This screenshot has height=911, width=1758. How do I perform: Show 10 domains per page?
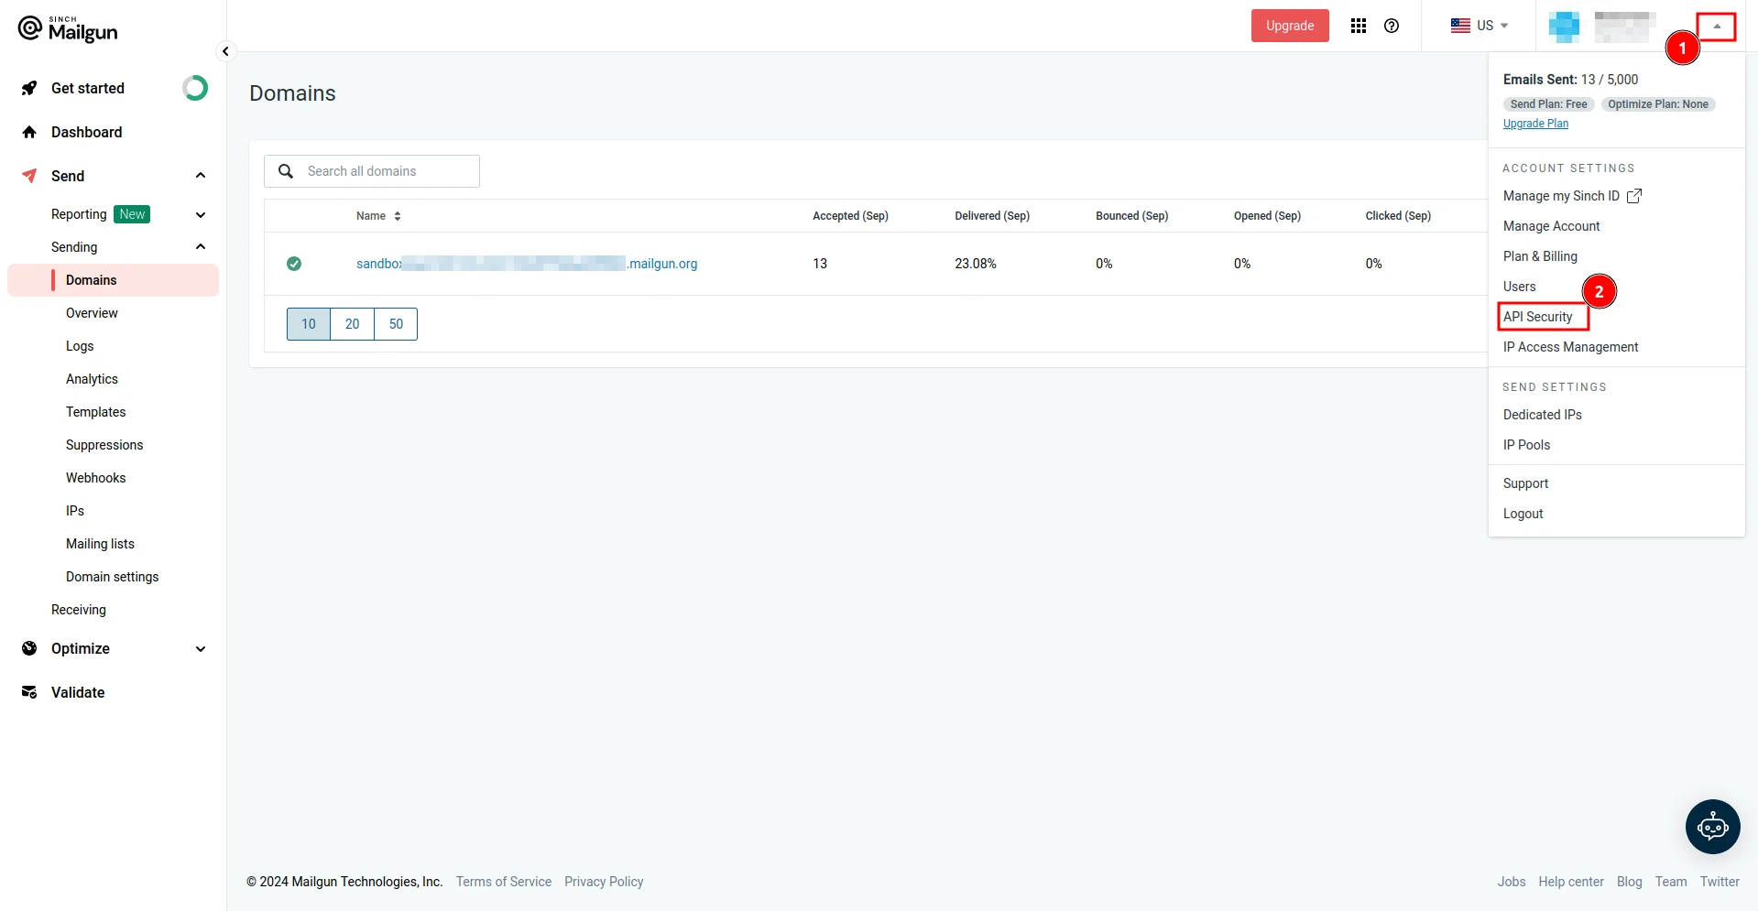(309, 324)
